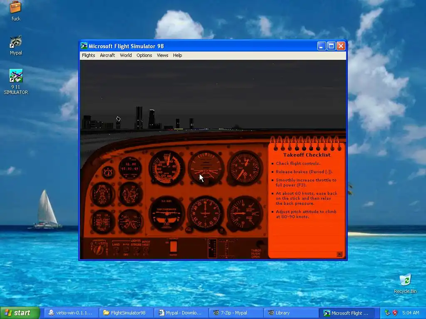Click the throttle push-open knob

pos(260,244)
